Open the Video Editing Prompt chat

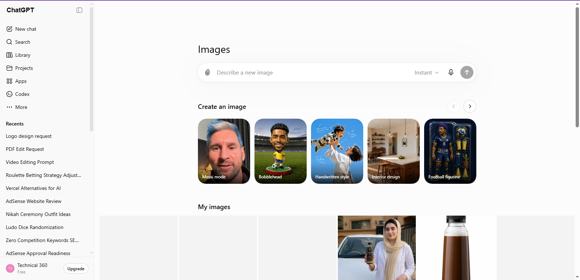[x=45, y=162]
